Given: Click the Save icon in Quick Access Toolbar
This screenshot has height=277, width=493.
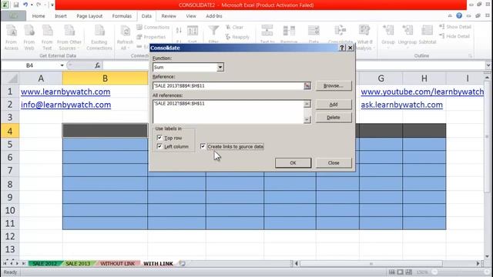Looking at the screenshot, I should pyautogui.click(x=16, y=5).
